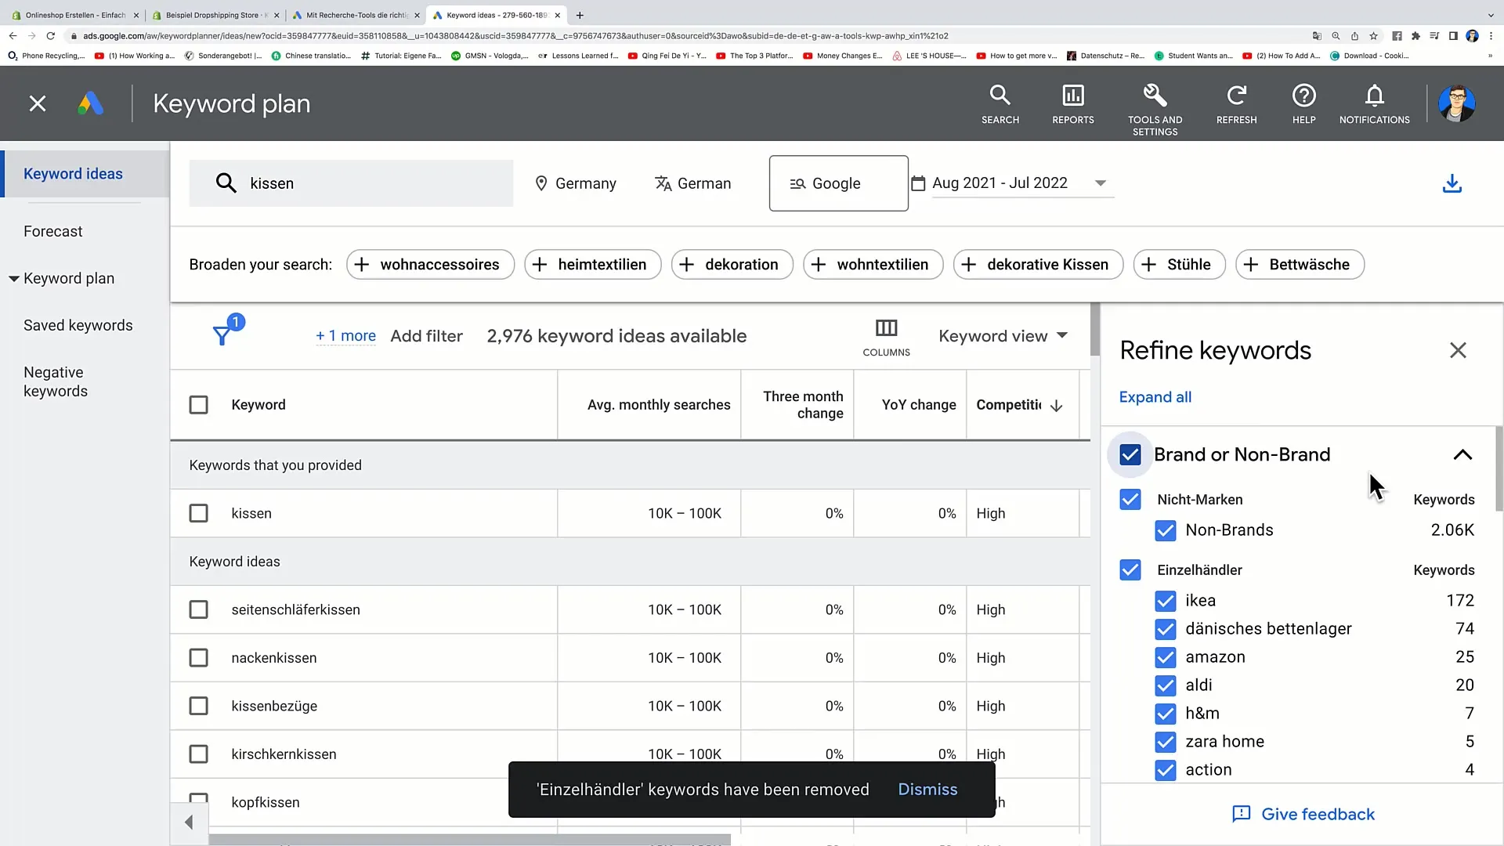
Task: Toggle the Nicht-Marken checkbox off
Action: [1131, 499]
